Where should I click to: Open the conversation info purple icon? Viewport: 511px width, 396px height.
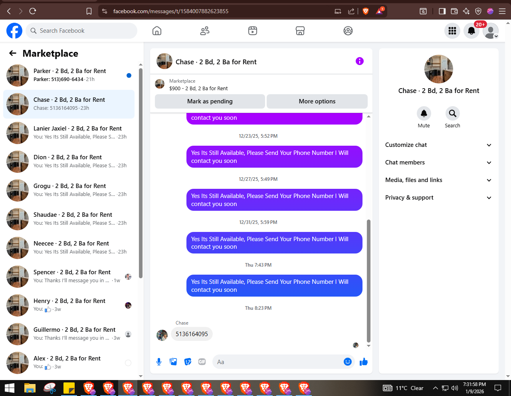coord(360,61)
